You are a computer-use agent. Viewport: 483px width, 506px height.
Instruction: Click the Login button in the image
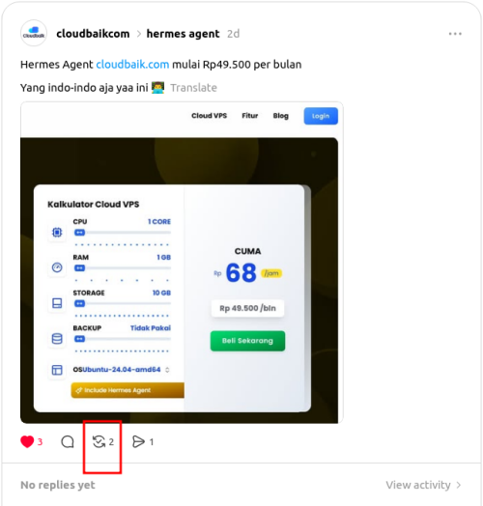(321, 116)
